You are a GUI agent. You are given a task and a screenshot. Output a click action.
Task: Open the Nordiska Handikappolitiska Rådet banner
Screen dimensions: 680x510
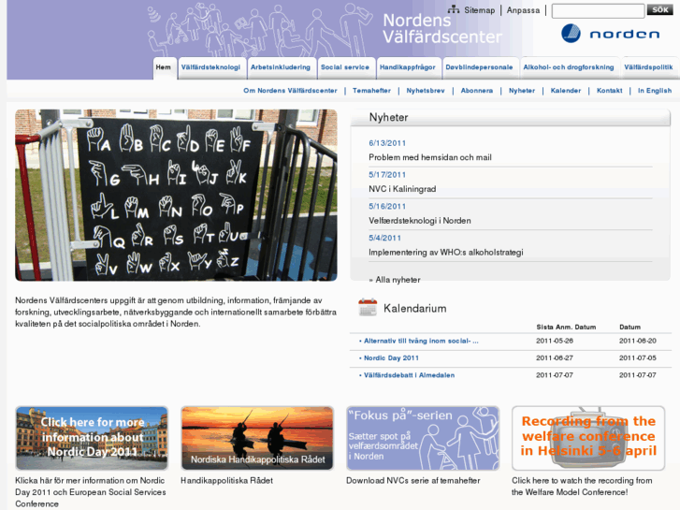point(257,438)
